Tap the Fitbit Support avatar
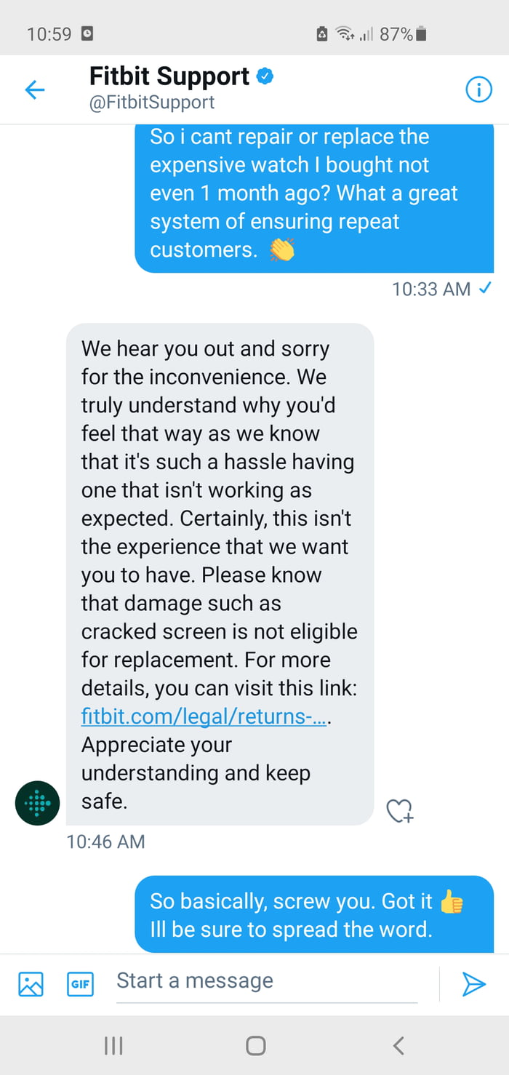The width and height of the screenshot is (509, 1075). [x=39, y=802]
